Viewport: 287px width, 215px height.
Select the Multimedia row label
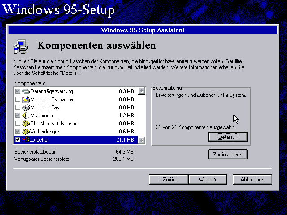tap(42, 116)
